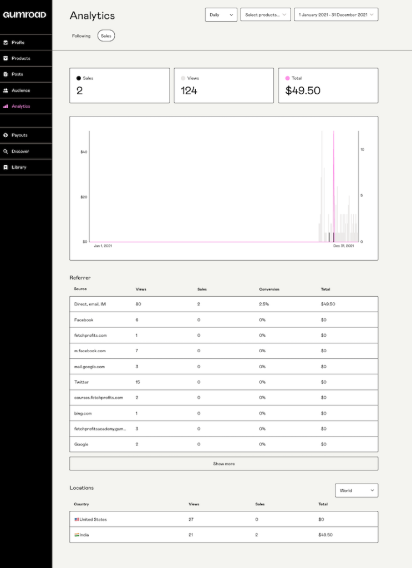Click the India flag icon
This screenshot has height=568, width=412.
click(77, 535)
